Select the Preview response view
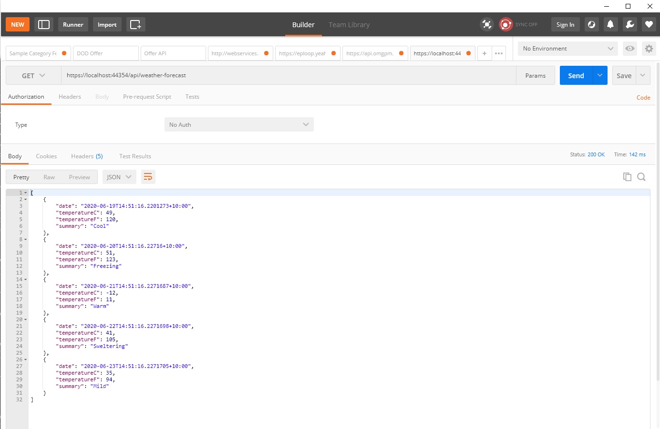The height and width of the screenshot is (429, 660). 79,177
